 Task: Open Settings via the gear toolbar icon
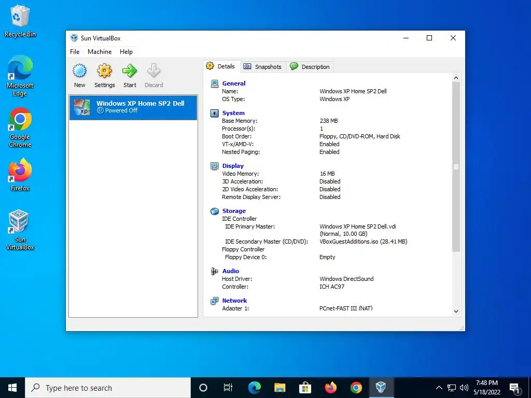pyautogui.click(x=104, y=70)
